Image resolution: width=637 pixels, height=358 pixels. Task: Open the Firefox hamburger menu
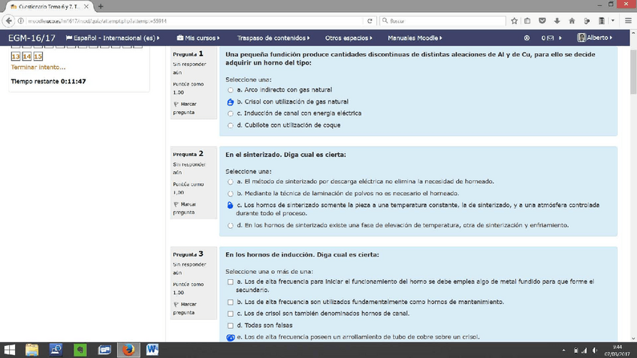click(628, 20)
